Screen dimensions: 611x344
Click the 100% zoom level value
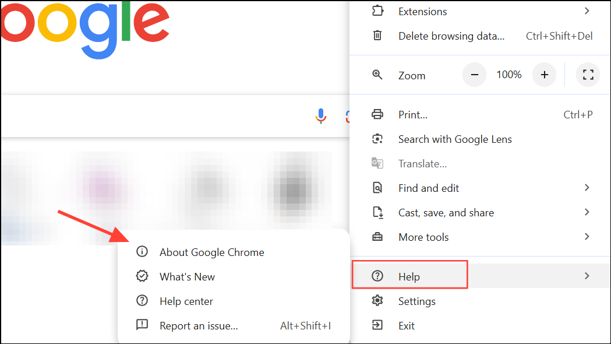509,75
